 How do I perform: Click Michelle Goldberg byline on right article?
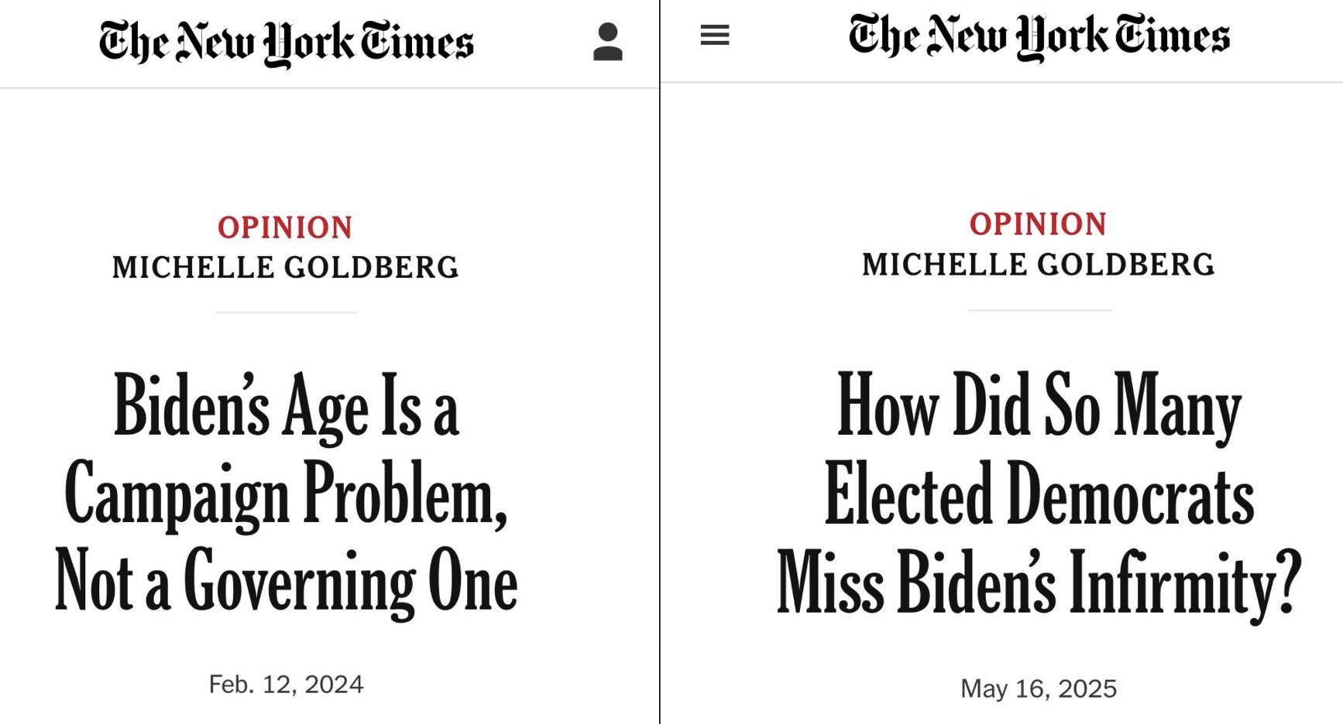point(1038,265)
